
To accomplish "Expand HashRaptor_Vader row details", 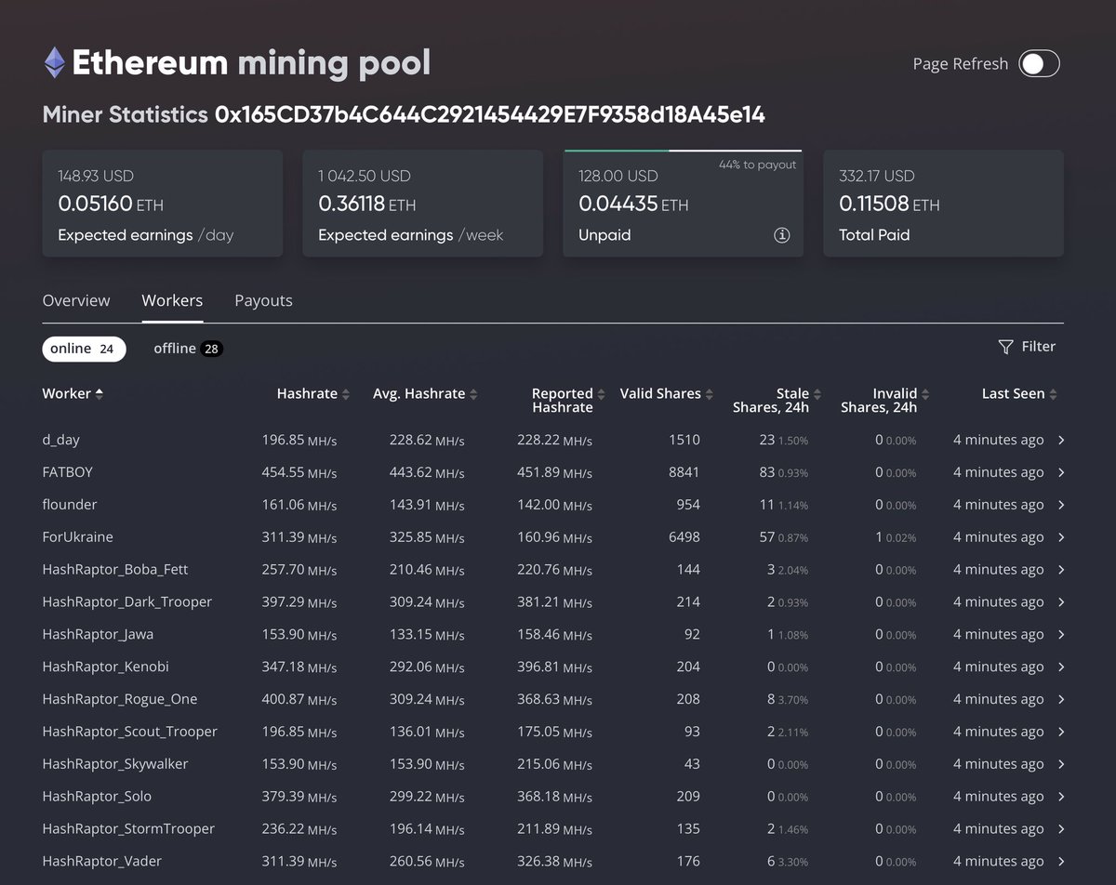I will click(1060, 861).
